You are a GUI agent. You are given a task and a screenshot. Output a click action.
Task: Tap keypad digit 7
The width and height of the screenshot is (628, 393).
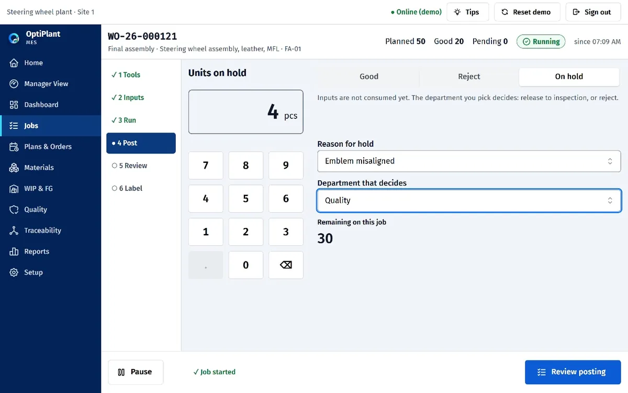pos(206,166)
